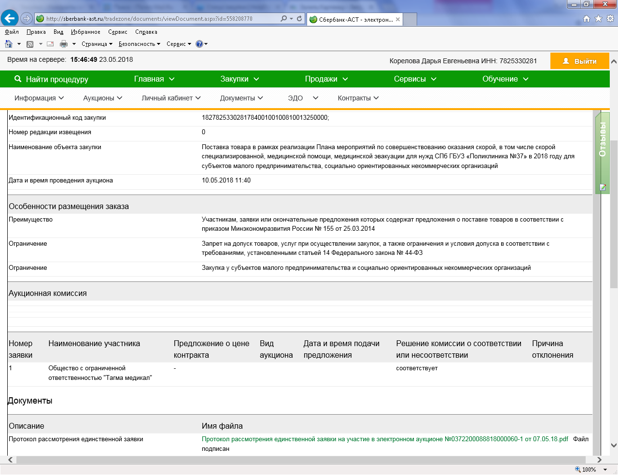Image resolution: width=618 pixels, height=475 pixels.
Task: Open browser Tools gear icon
Action: click(610, 18)
